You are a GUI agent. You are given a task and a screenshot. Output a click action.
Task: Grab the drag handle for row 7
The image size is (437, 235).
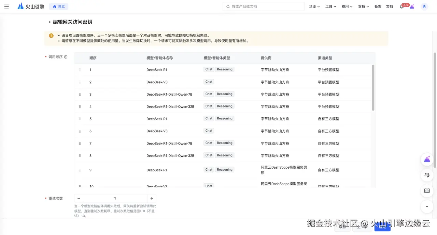(80, 143)
